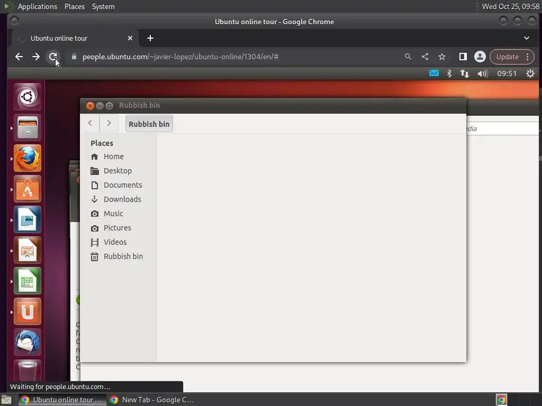Select Rubbish bin in Places sidebar
The height and width of the screenshot is (406, 542).
point(118,256)
